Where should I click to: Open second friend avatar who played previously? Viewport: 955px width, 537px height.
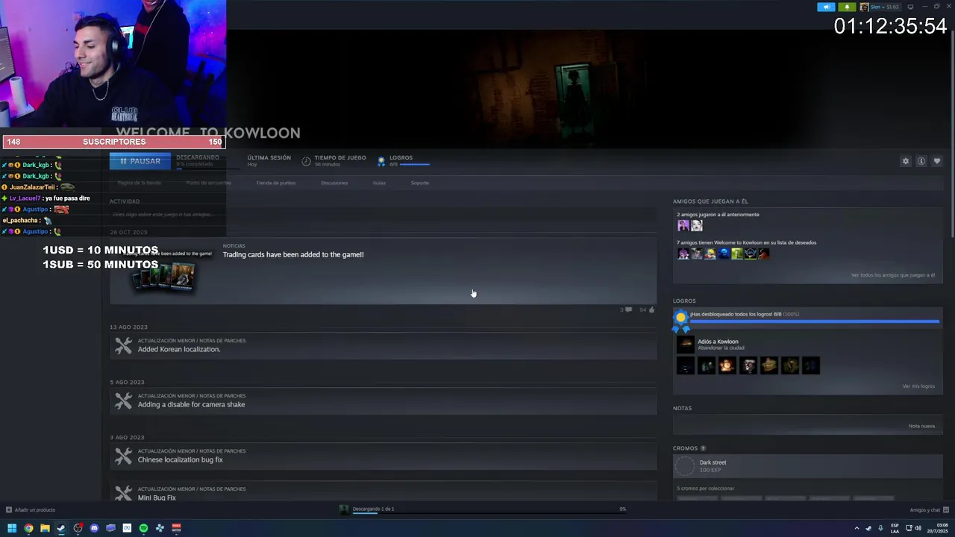[x=697, y=225]
